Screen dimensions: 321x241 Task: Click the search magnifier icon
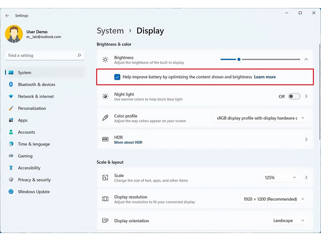point(79,55)
